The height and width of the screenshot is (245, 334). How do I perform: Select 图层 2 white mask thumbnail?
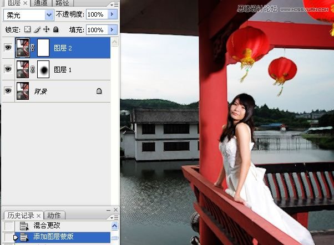click(43, 48)
